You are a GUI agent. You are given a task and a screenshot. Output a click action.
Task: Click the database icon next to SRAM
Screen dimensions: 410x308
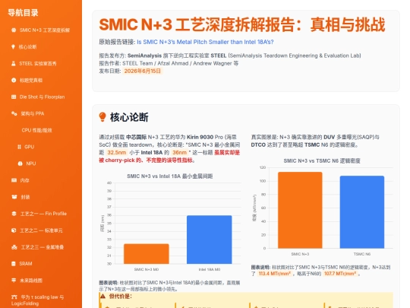click(x=14, y=264)
